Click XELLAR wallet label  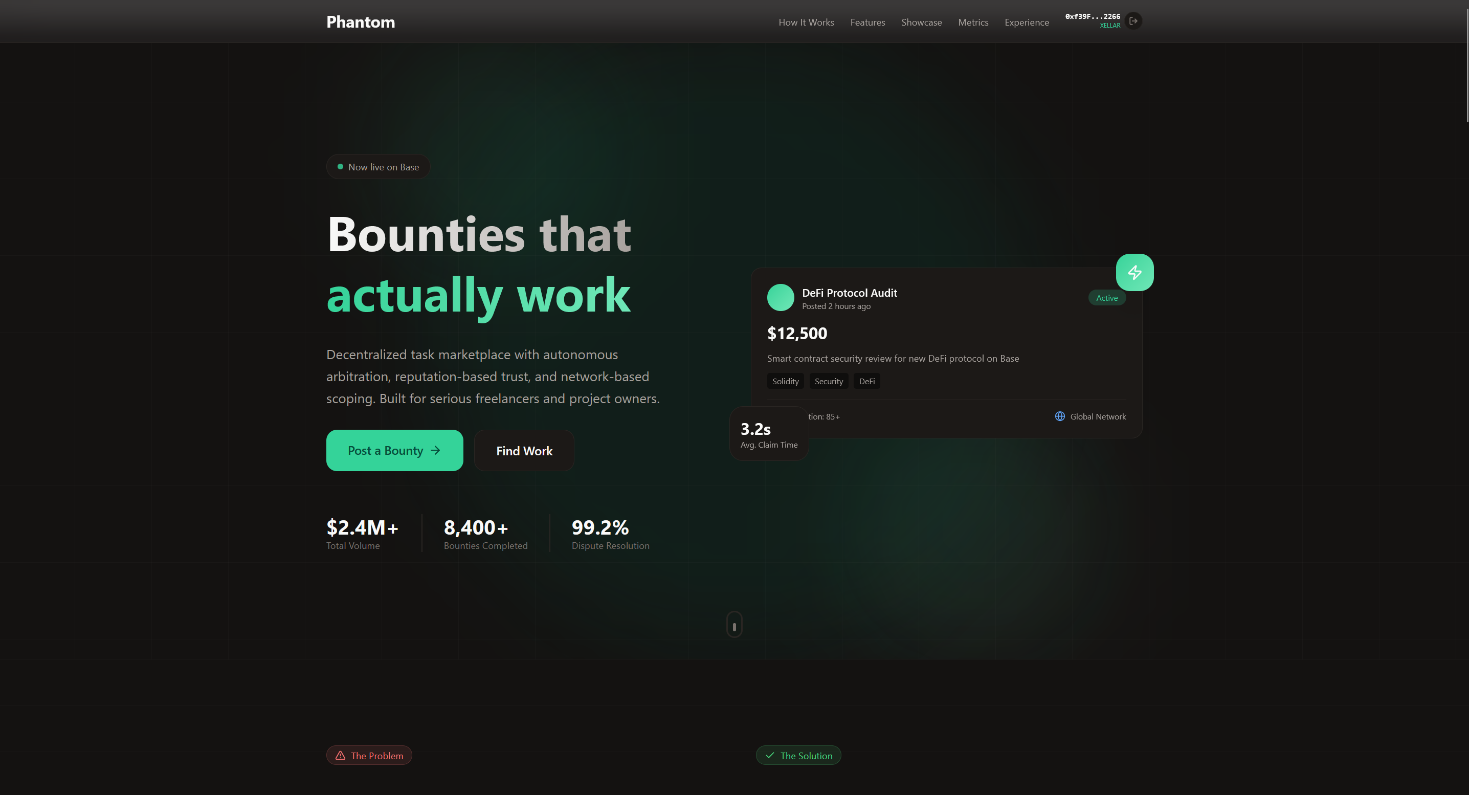pyautogui.click(x=1110, y=25)
